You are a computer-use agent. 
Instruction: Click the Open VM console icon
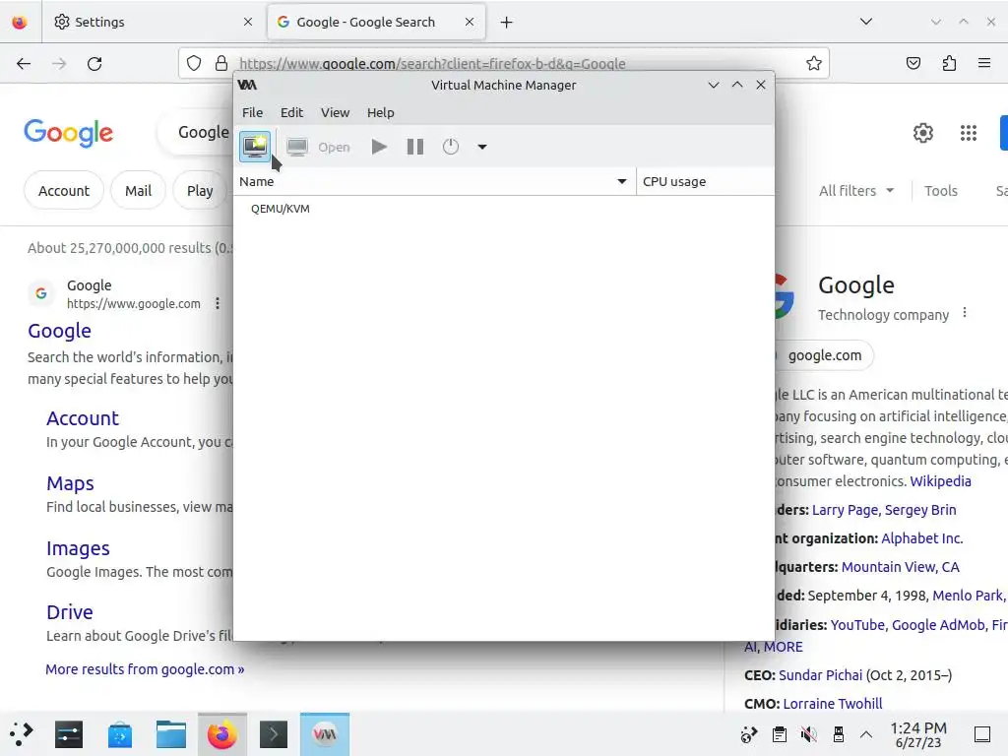click(x=297, y=147)
